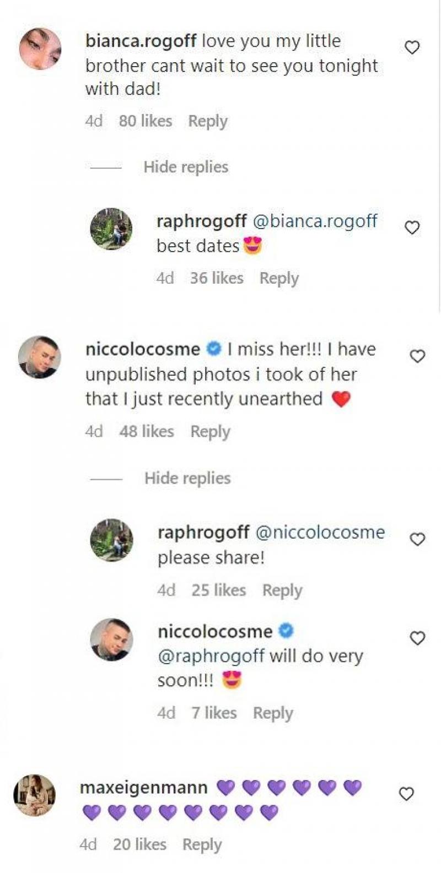View the 48 likes on niccolocosme's comment

tap(147, 431)
